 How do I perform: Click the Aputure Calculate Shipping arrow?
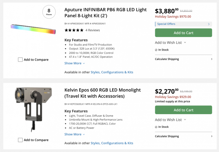pos(211,59)
